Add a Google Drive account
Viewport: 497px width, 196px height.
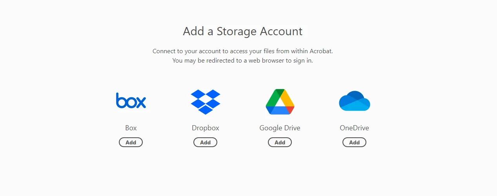coord(280,142)
